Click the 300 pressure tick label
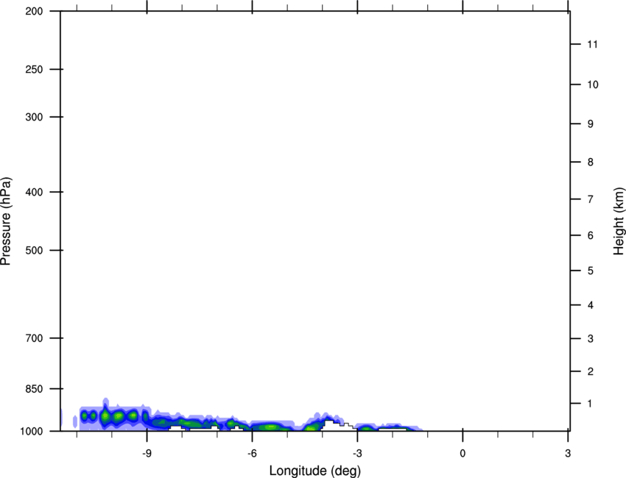Screen dimensions: 626x478 (34, 117)
